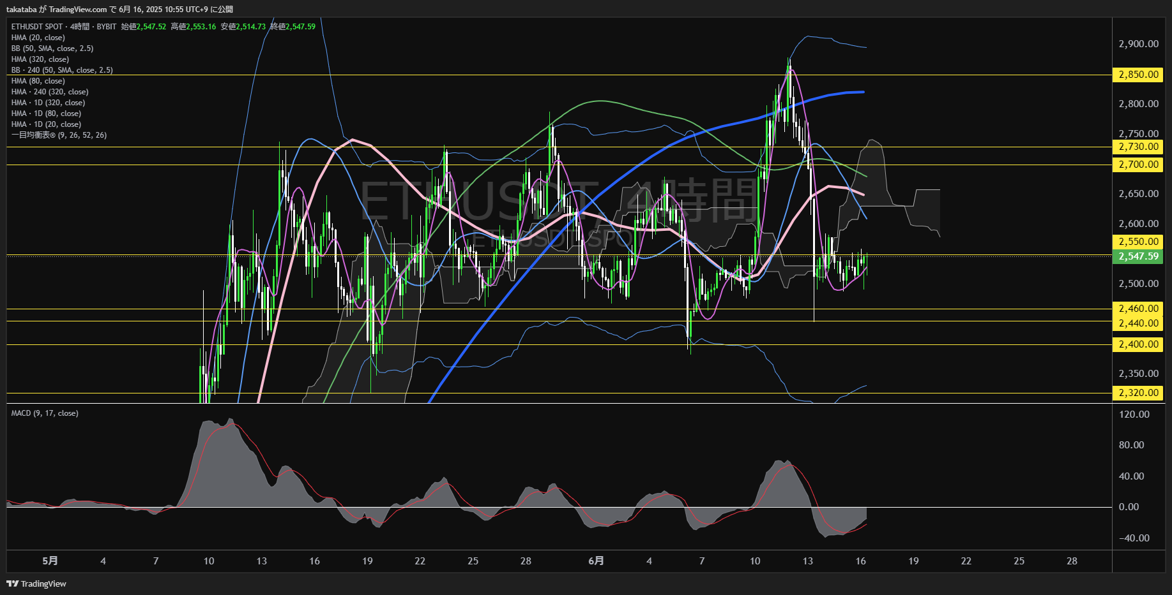Click the 高値 2,553.16 high value
The image size is (1172, 595).
point(194,27)
